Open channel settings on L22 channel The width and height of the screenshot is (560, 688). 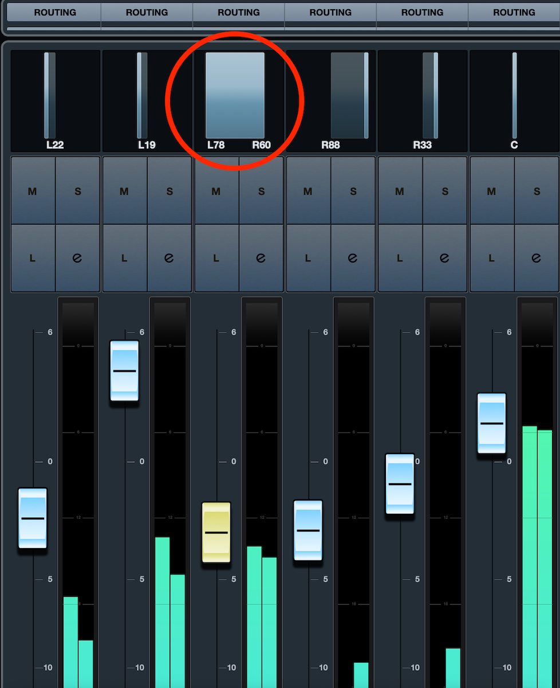pyautogui.click(x=78, y=259)
